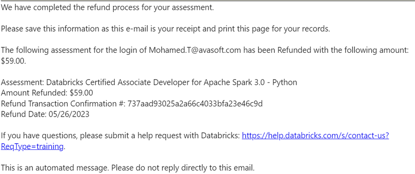Click the "Refund Transaction Confirmation #" label
415x174 pixels.
(x=63, y=103)
